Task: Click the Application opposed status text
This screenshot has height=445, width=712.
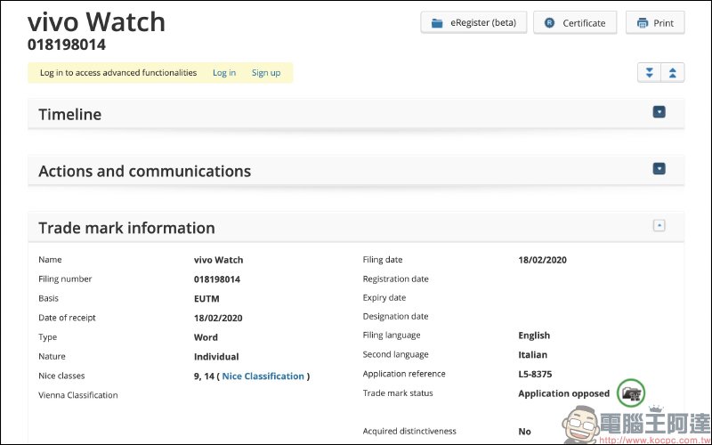Action: click(563, 393)
